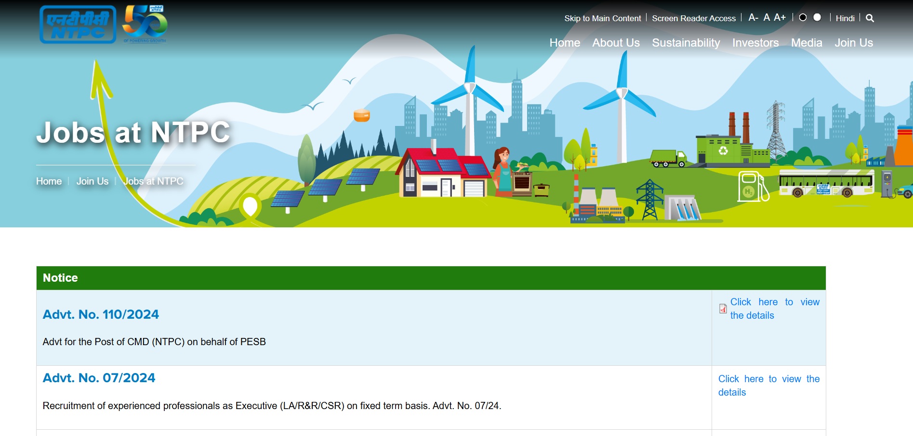Screen dimensions: 913x436
Task: Open Screen Reader Access link
Action: pos(693,18)
